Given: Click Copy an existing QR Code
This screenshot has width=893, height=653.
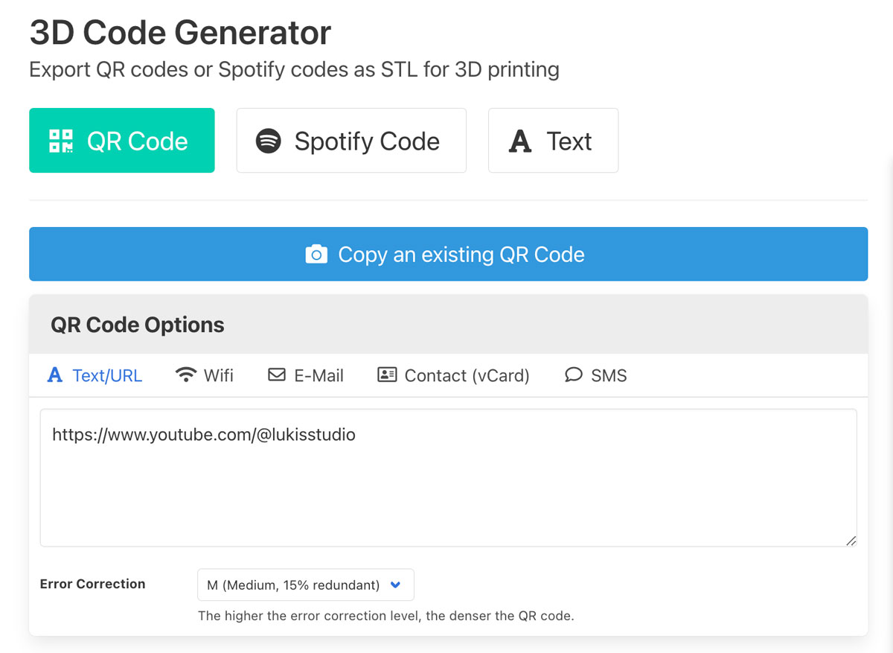Looking at the screenshot, I should click(447, 254).
